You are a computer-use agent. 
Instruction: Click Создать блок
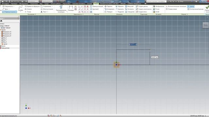[141, 12]
